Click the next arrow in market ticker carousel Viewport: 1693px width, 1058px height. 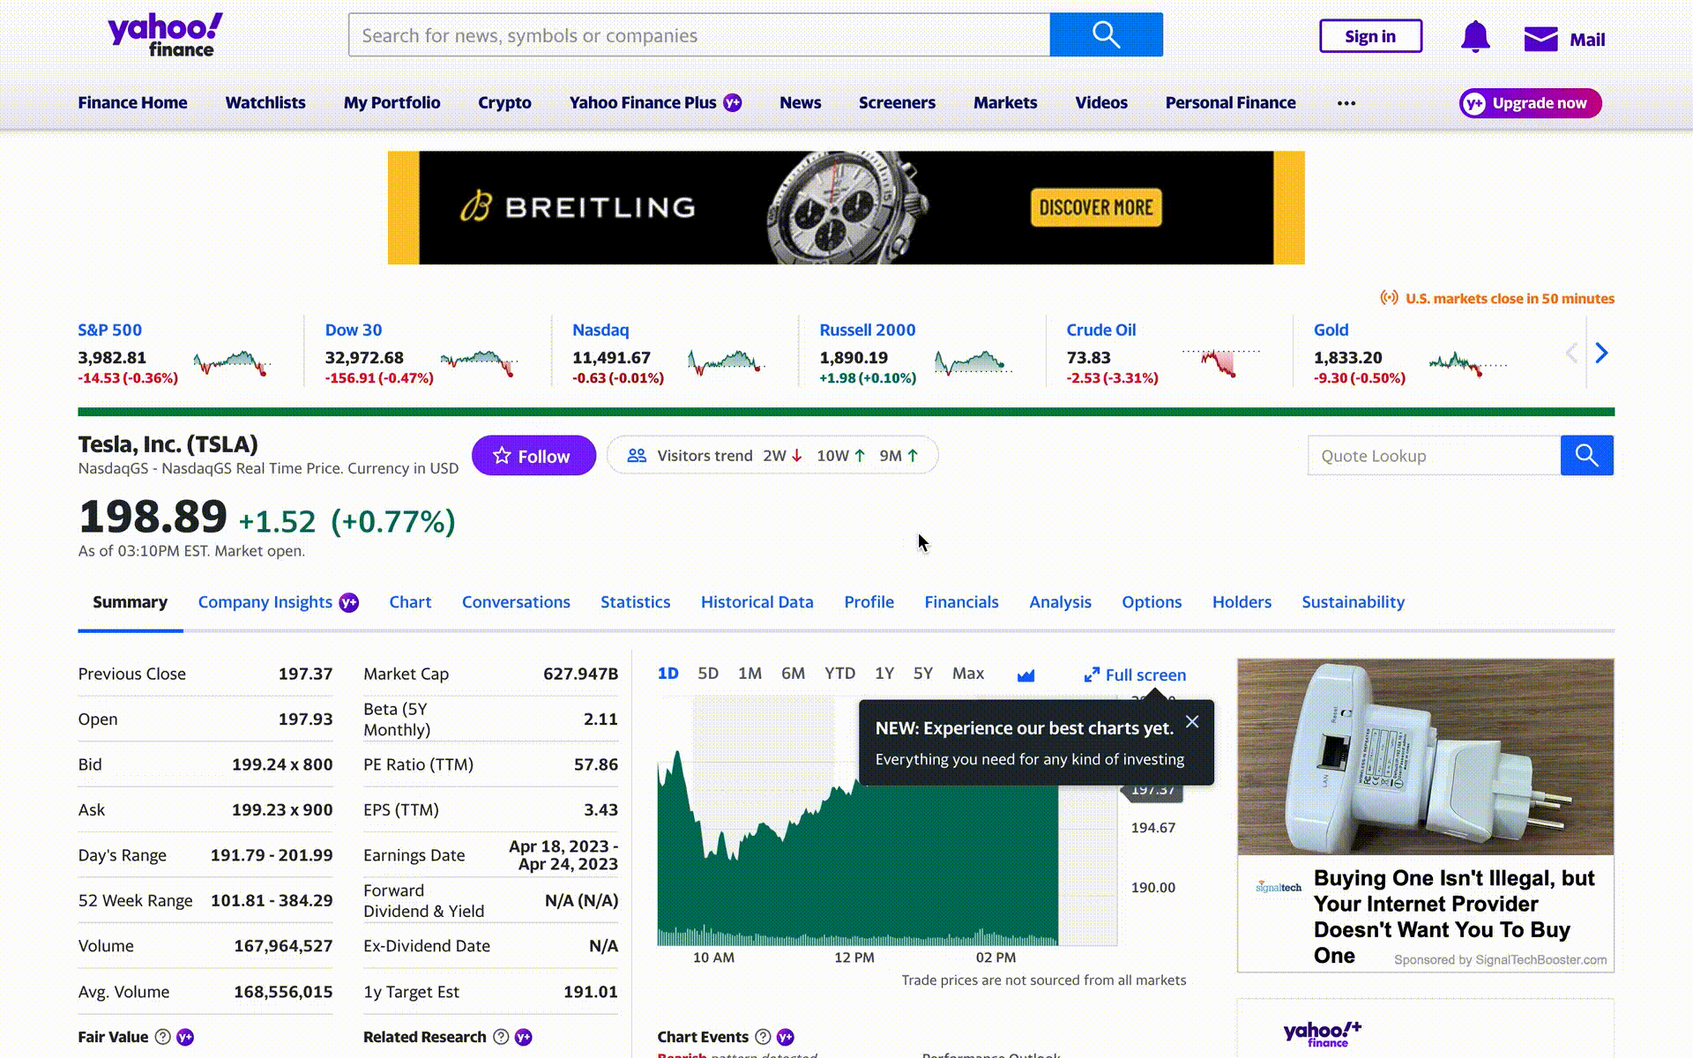pyautogui.click(x=1602, y=353)
